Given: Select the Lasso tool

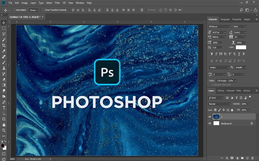Looking at the screenshot, I should point(4,34).
